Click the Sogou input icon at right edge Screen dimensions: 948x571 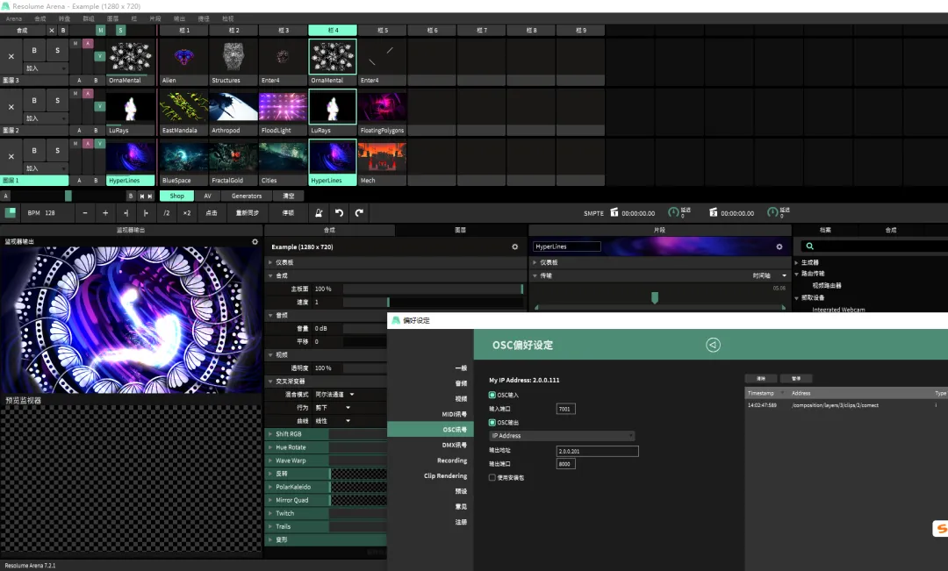[941, 529]
